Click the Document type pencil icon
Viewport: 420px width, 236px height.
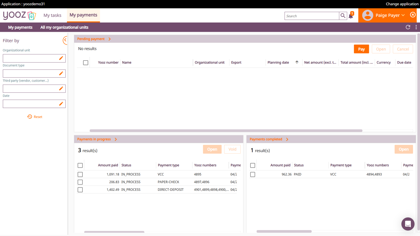click(x=61, y=73)
